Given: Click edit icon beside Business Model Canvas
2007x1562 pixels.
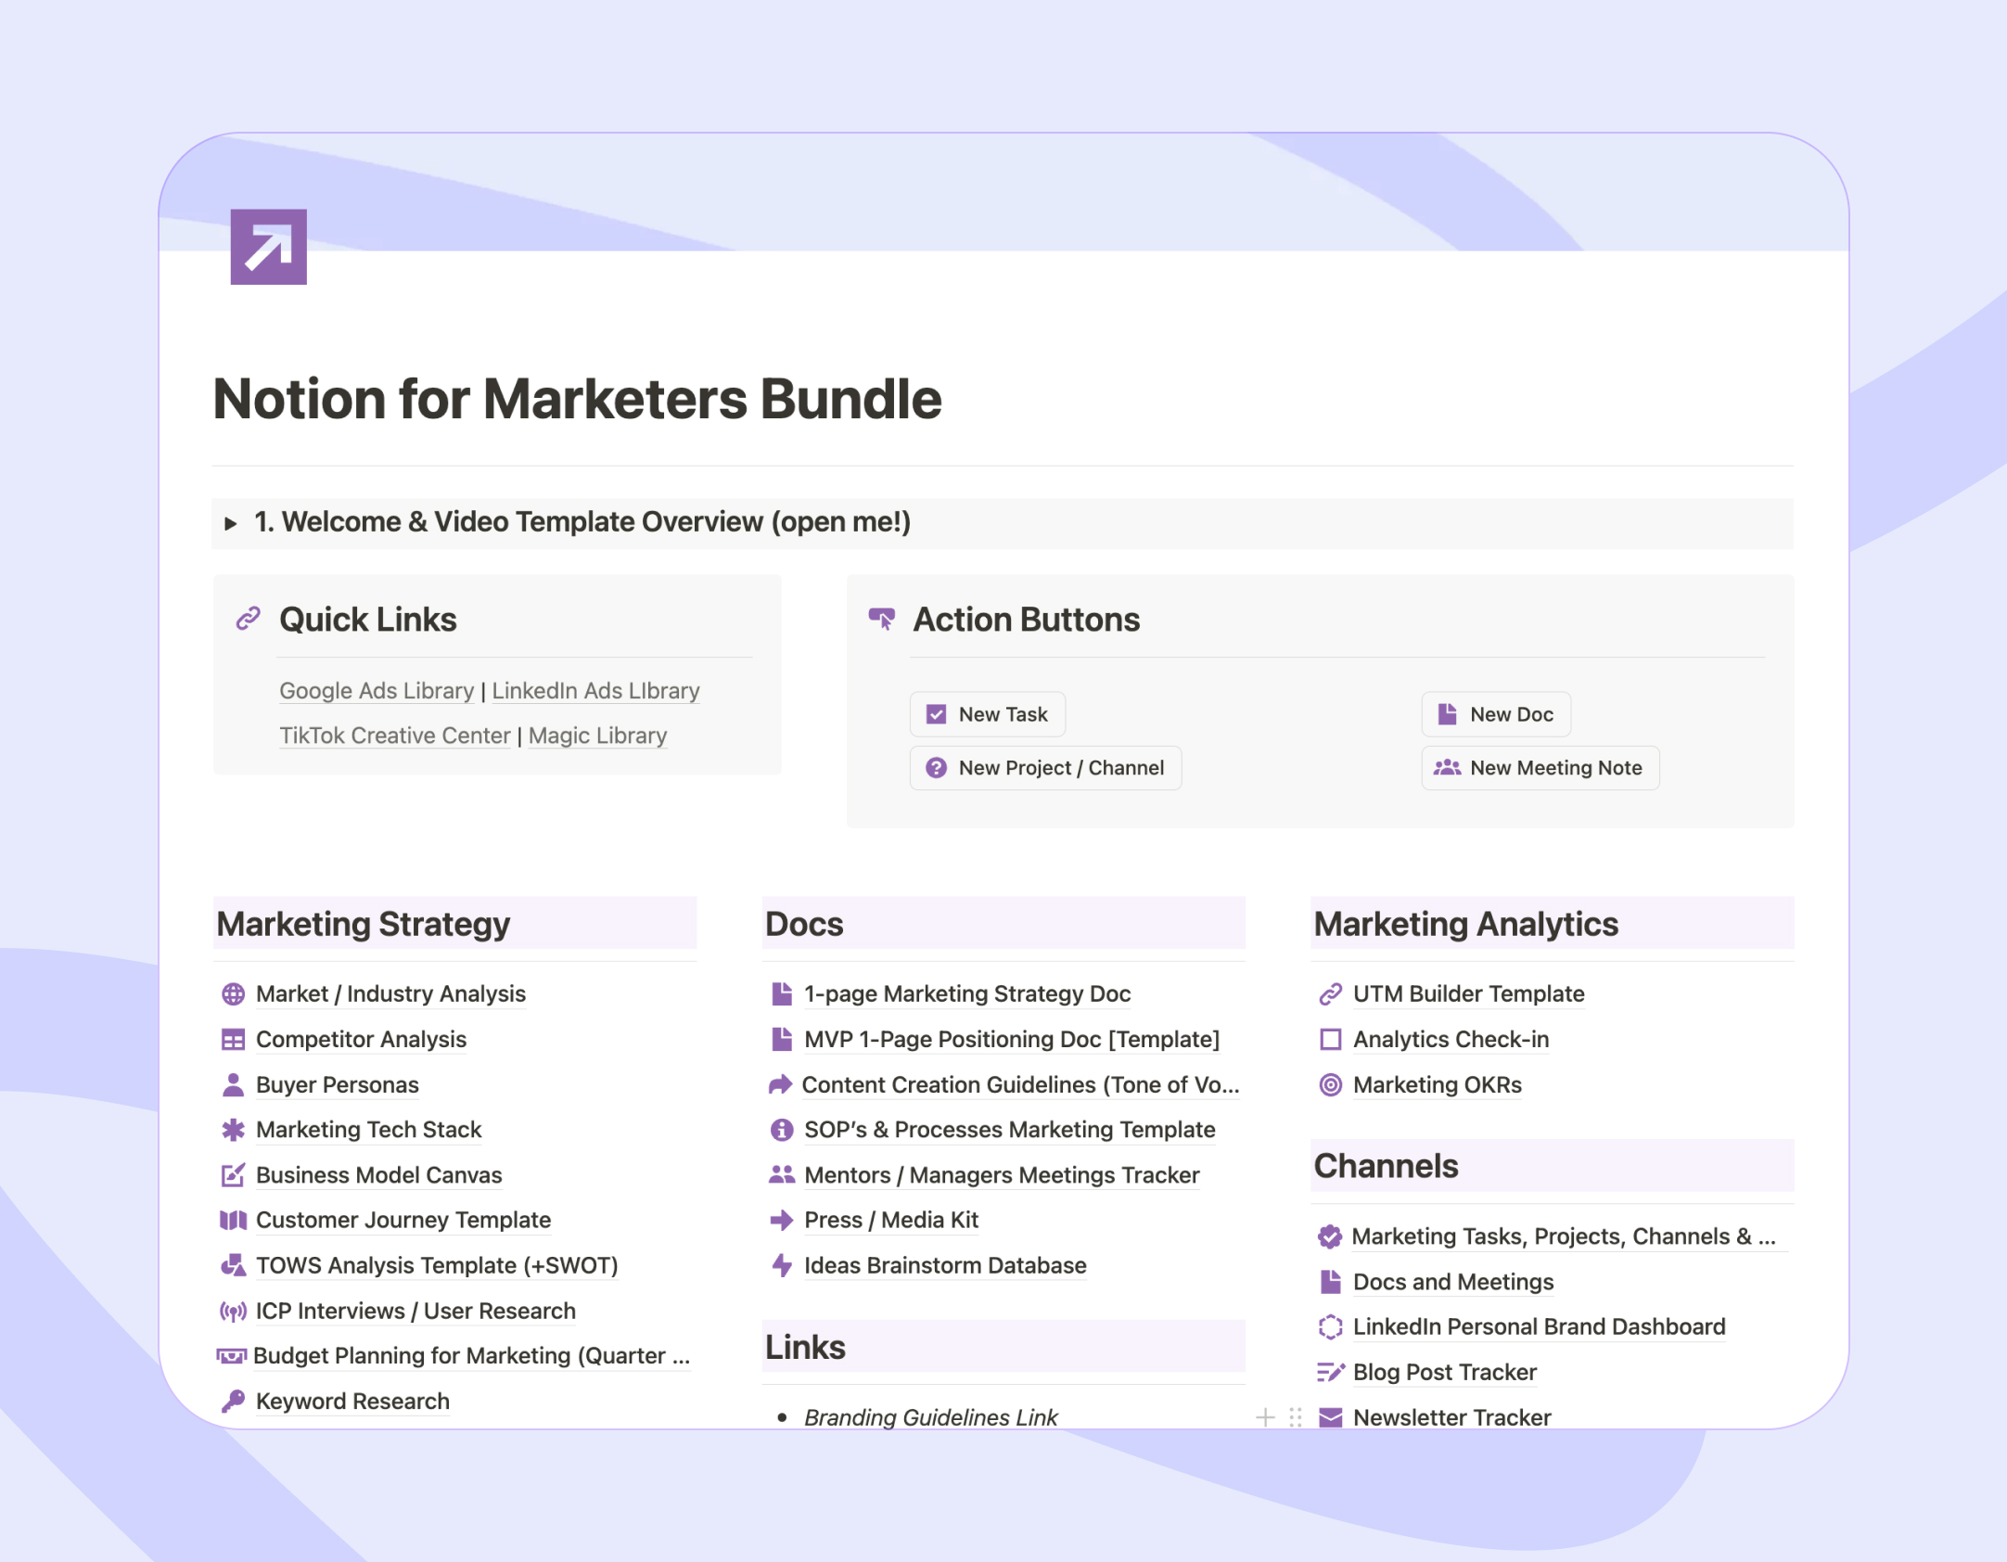Looking at the screenshot, I should (x=233, y=1175).
